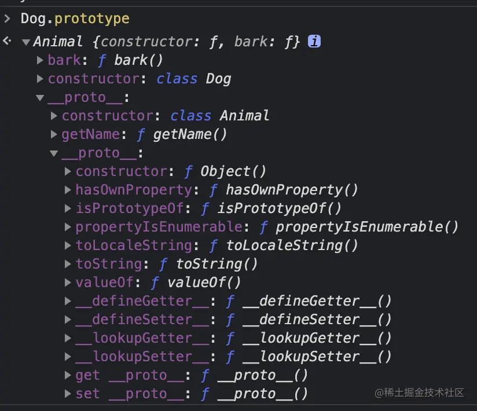Expand the __lookupSetter__ entry
This screenshot has height=411, width=477.
68,357
